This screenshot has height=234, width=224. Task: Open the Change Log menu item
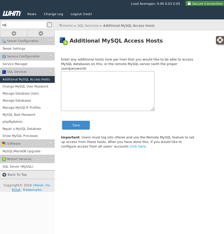(53, 14)
